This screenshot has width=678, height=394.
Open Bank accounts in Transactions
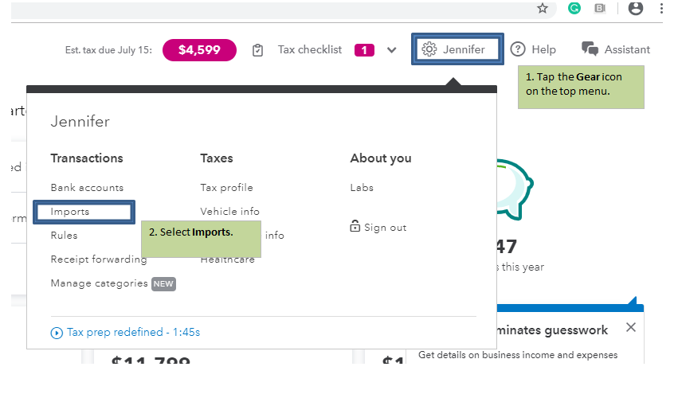(87, 188)
